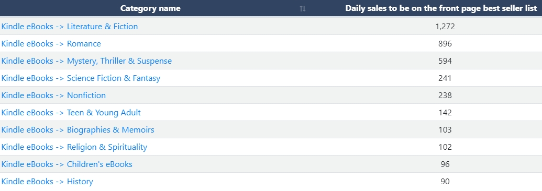The width and height of the screenshot is (542, 191).
Task: Select the 142 Teen sales cell
Action: click(445, 112)
